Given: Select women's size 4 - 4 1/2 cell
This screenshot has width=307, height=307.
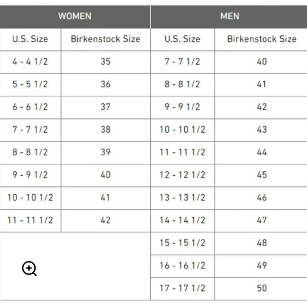Looking at the screenshot, I should (30, 62).
